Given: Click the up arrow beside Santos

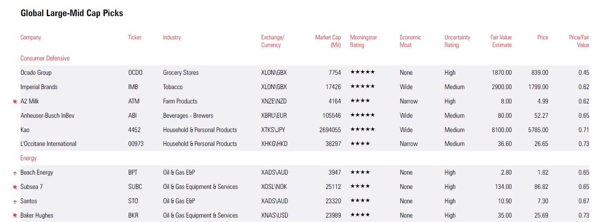Looking at the screenshot, I should [15, 202].
